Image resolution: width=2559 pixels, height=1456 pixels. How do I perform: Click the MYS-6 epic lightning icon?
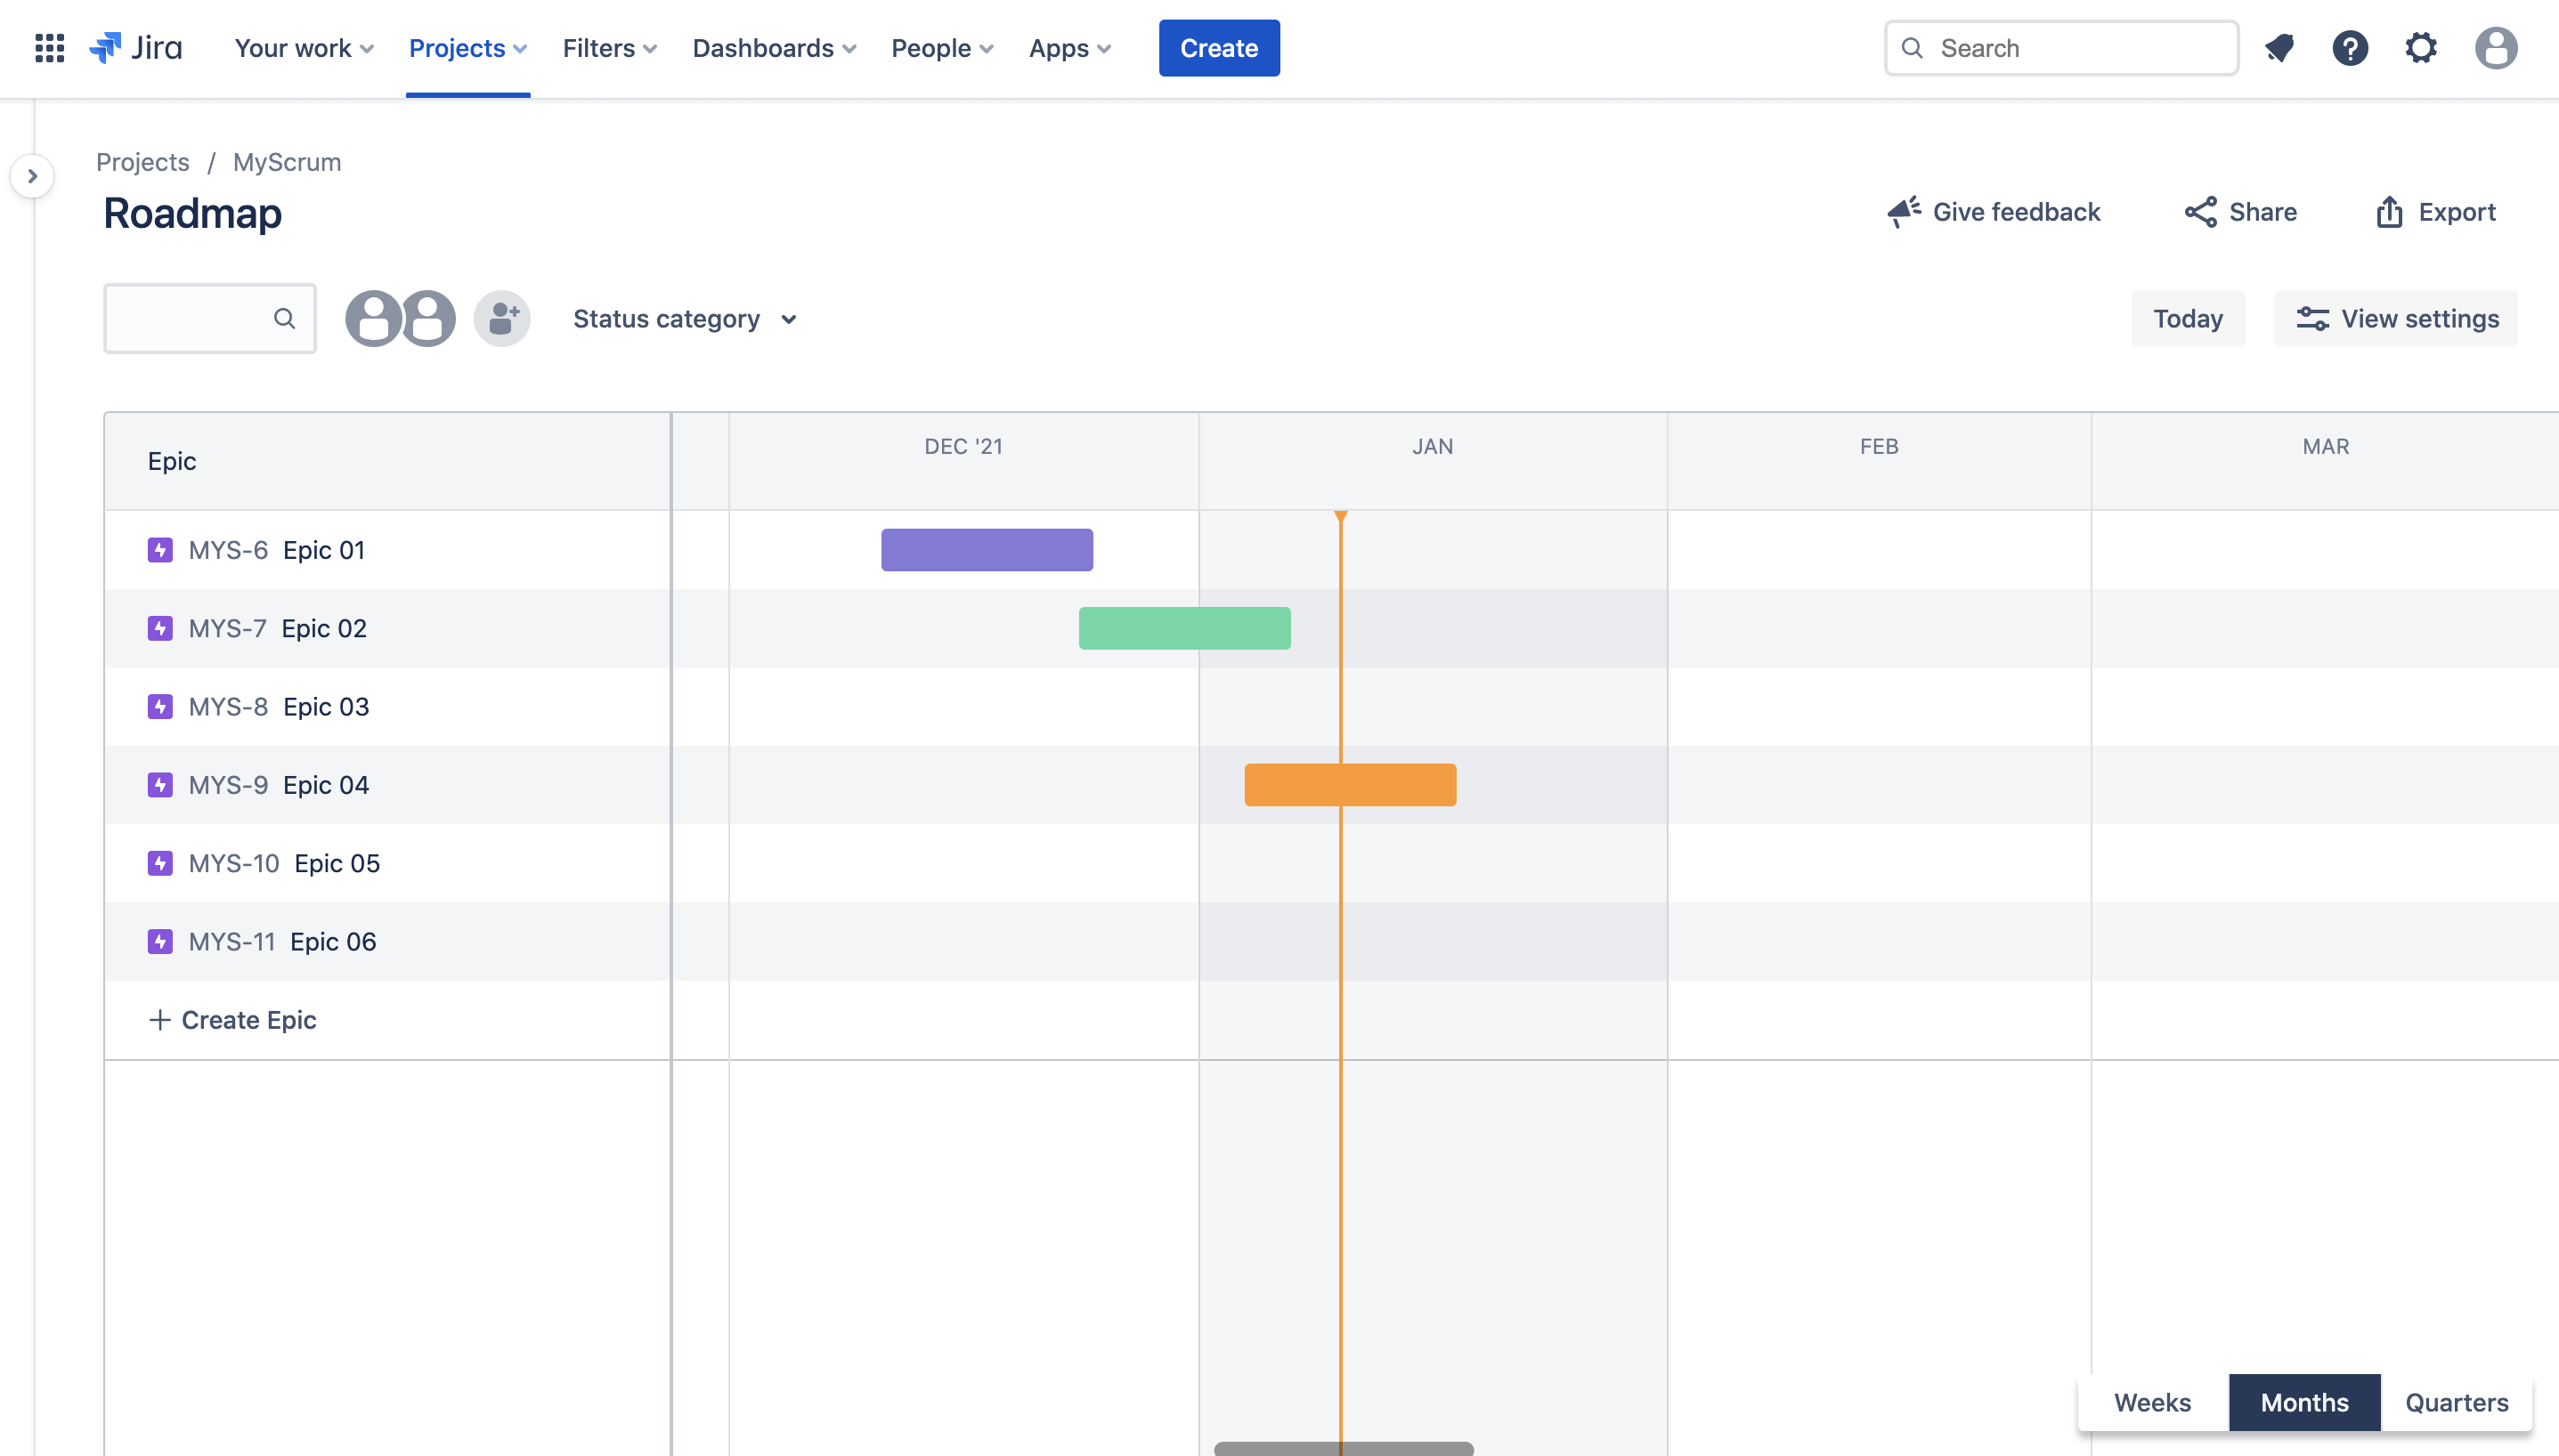tap(160, 550)
